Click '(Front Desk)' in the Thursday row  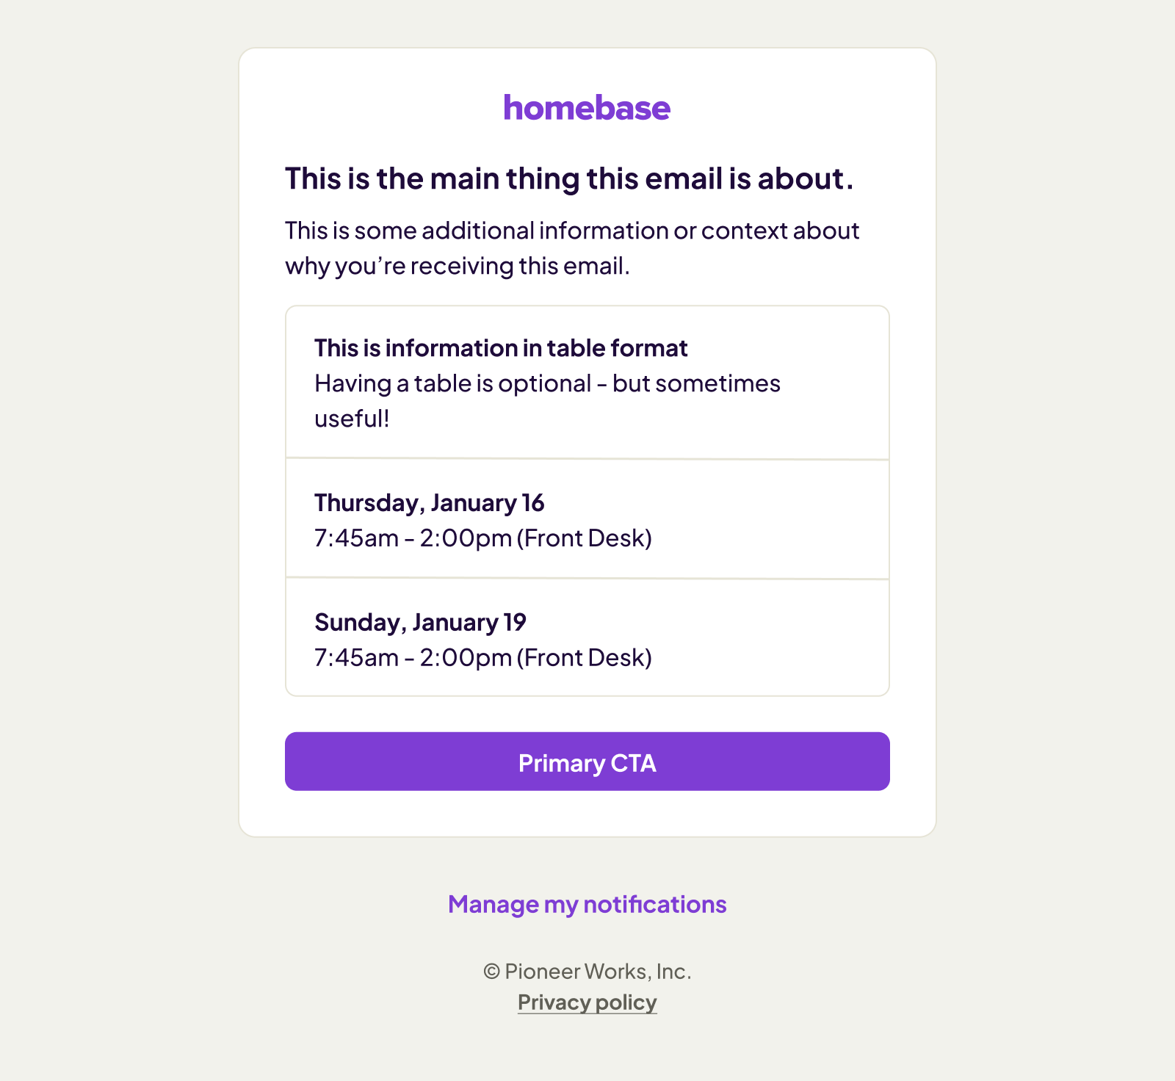(x=585, y=538)
